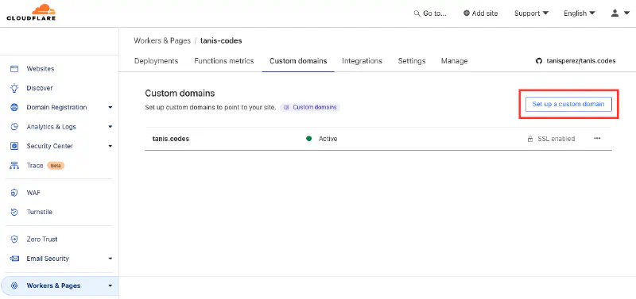
Task: Click the Turnstile icon
Action: click(14, 212)
